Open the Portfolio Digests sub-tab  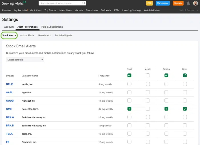[63, 35]
